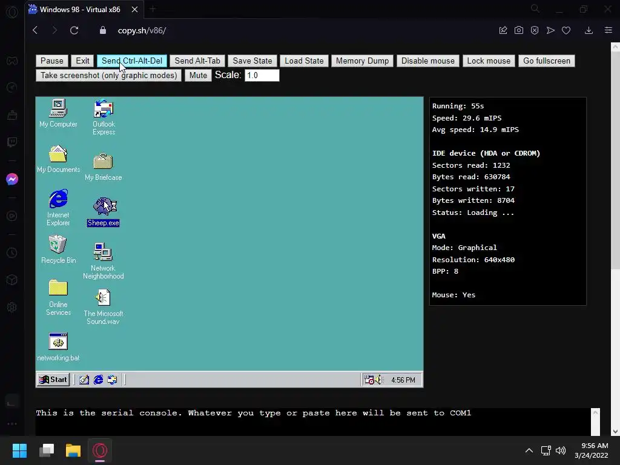Click Load State button
620x465 pixels.
304,61
